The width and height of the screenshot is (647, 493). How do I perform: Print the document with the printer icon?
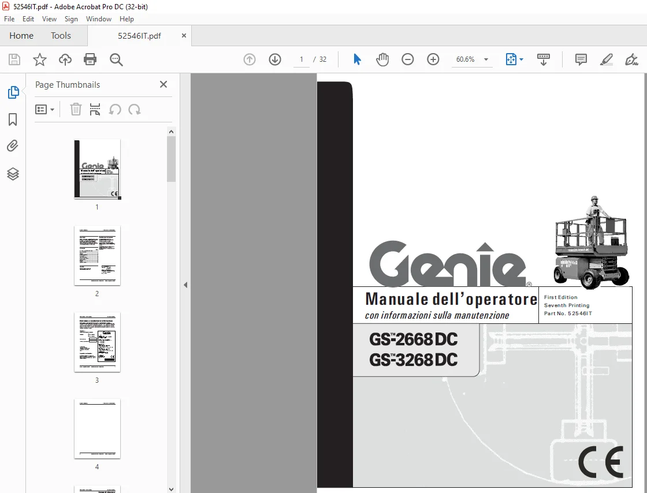(90, 59)
